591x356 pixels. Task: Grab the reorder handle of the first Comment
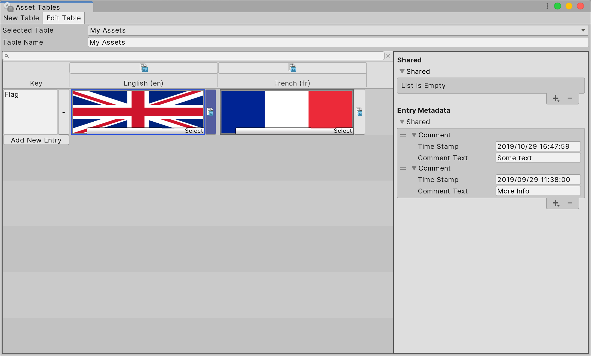point(403,135)
